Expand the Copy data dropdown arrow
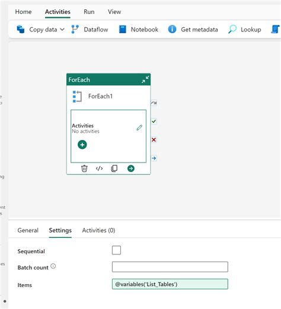The height and width of the screenshot is (309, 281). coord(62,30)
